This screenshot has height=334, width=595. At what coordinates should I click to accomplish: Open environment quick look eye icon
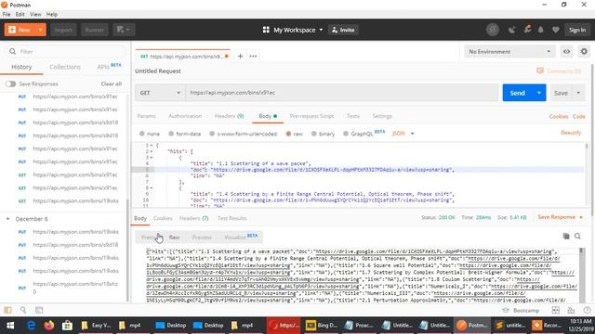pos(566,52)
